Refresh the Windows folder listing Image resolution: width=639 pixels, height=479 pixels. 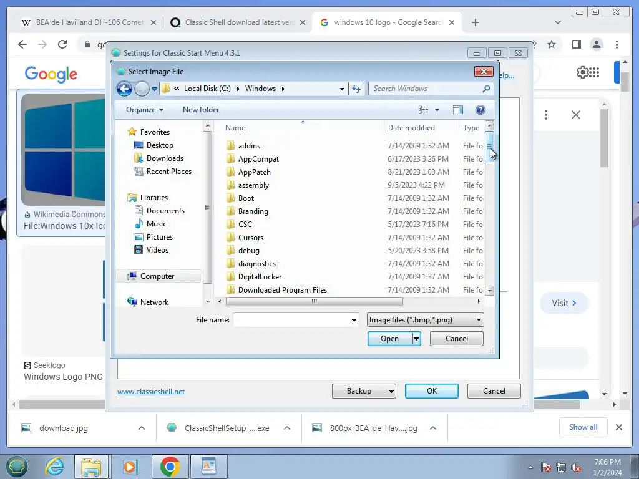[356, 89]
